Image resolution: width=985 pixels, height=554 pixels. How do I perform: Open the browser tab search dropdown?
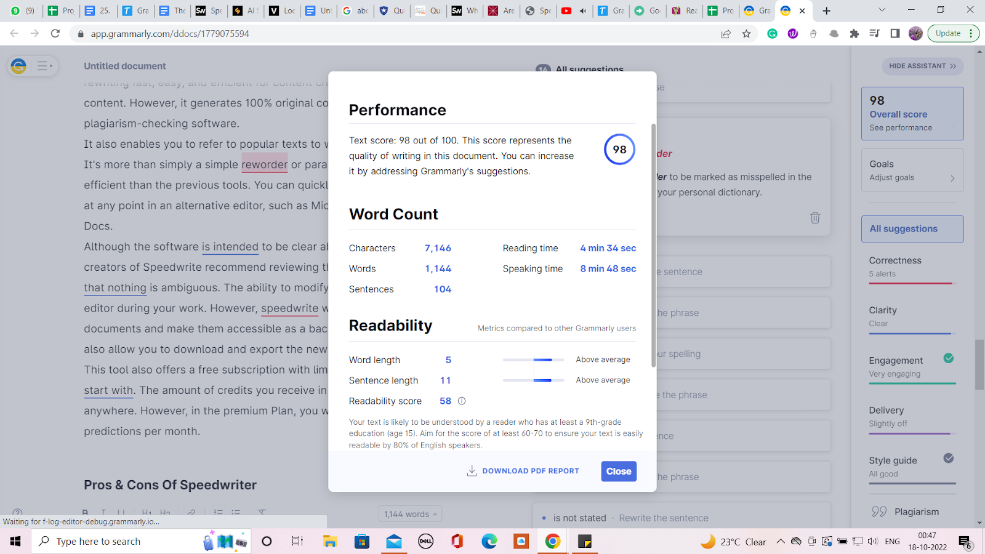point(881,10)
